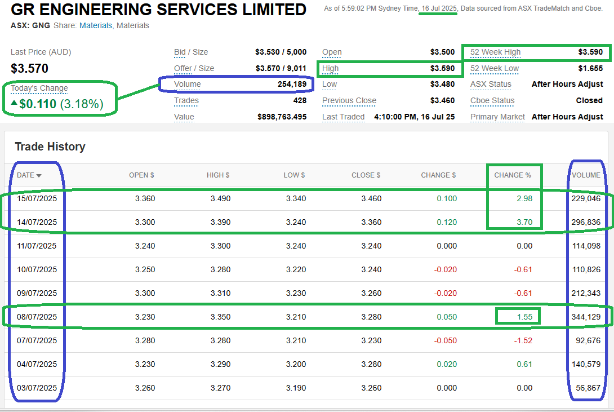Image resolution: width=614 pixels, height=412 pixels.
Task: Click the Today's Change label
Action: pos(39,88)
